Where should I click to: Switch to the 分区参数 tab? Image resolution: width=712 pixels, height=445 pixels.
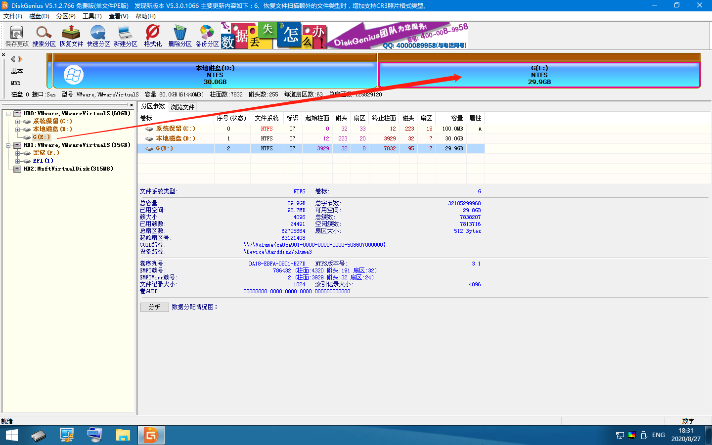(x=153, y=106)
